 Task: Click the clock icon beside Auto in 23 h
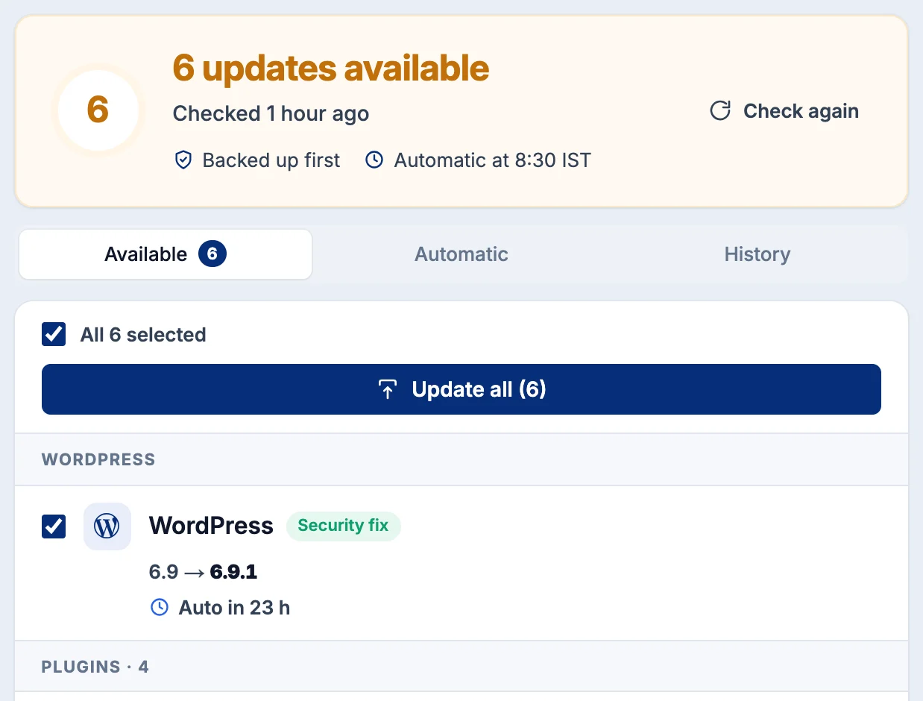[160, 608]
